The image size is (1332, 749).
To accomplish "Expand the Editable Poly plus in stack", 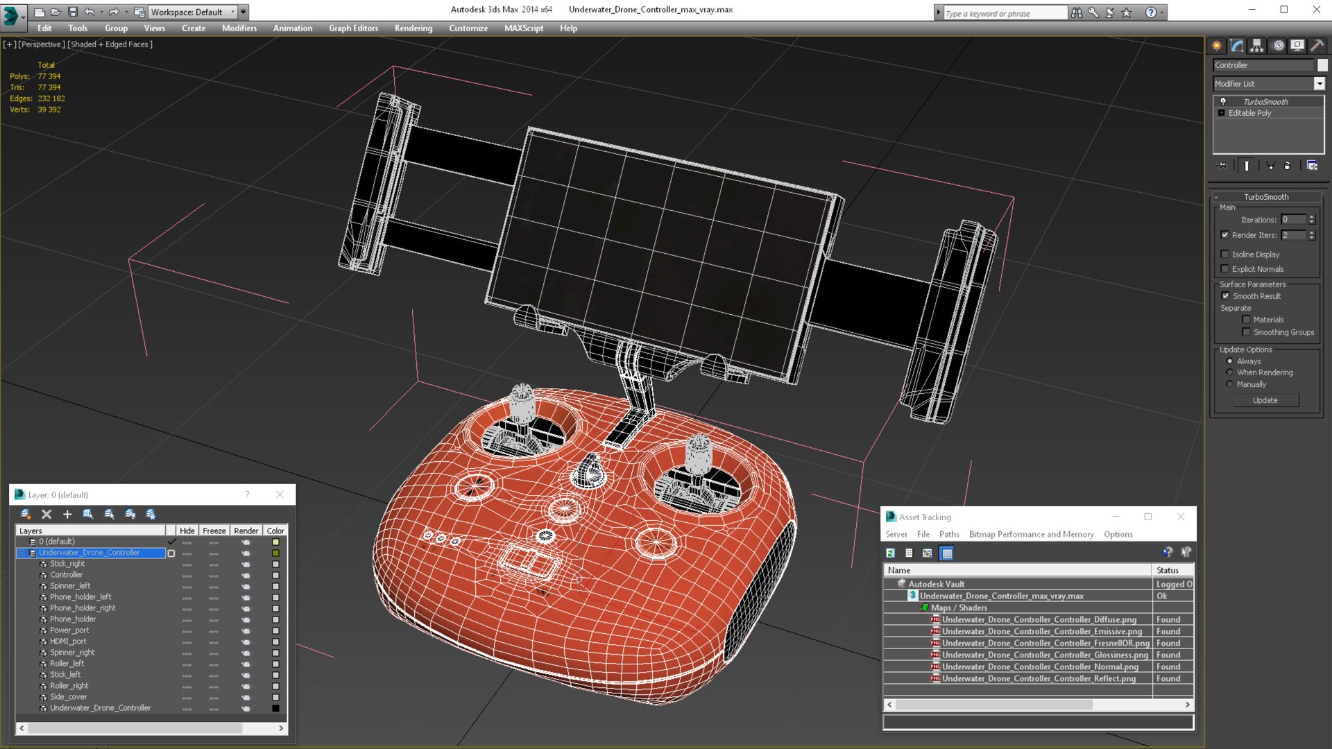I will click(x=1222, y=113).
